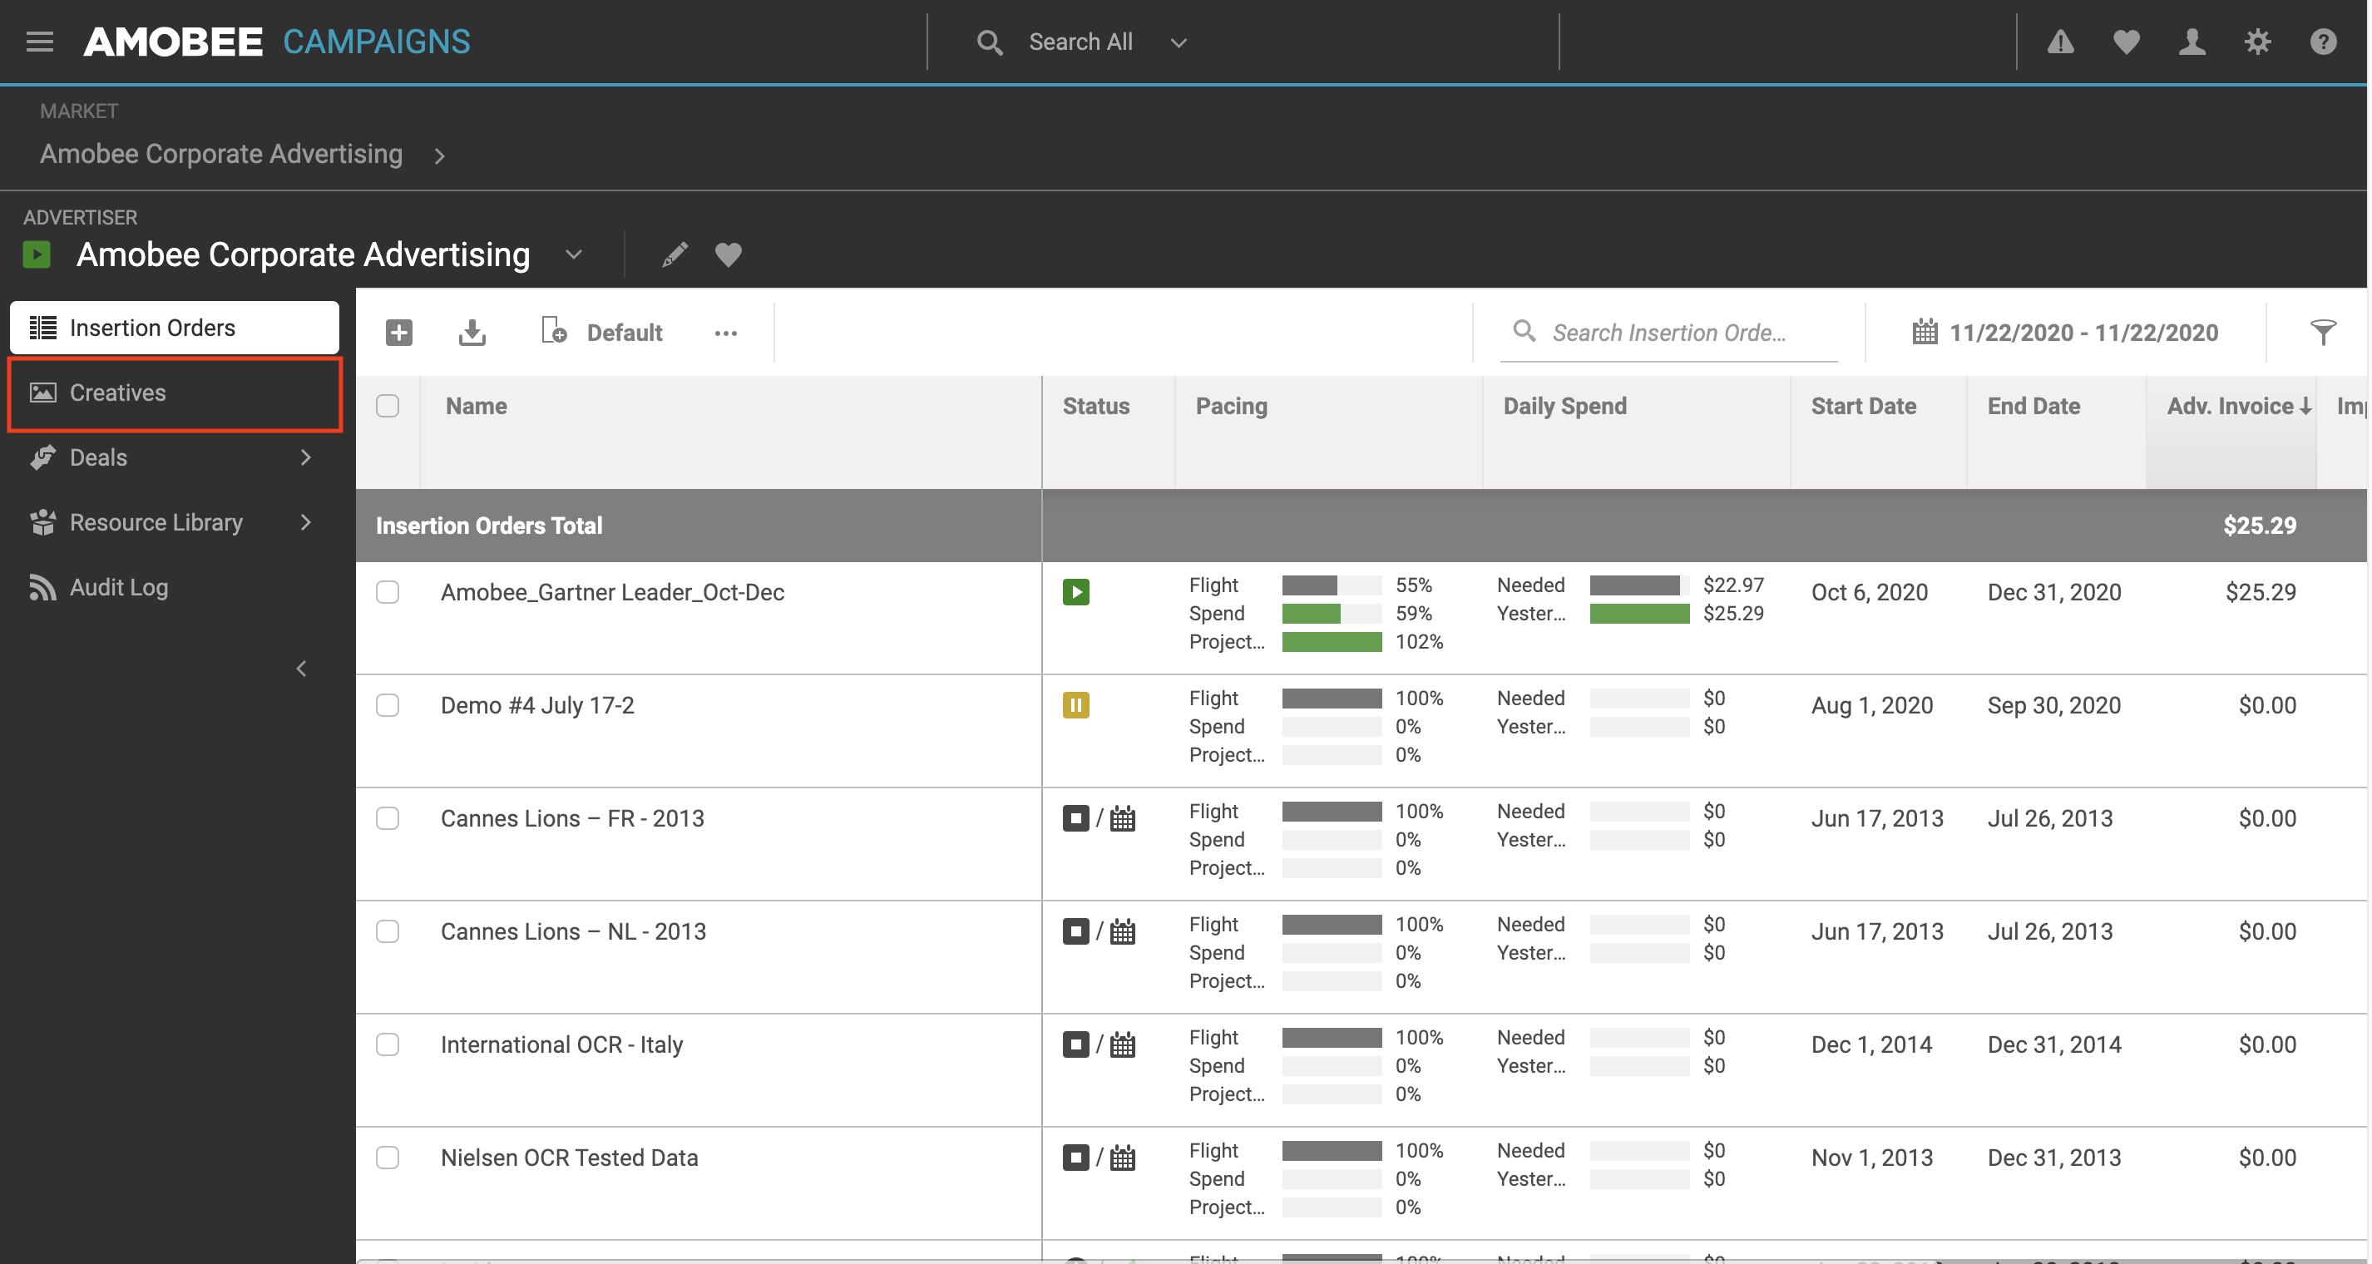Viewport: 2372px width, 1264px height.
Task: Open the Deals section
Action: tap(174, 457)
